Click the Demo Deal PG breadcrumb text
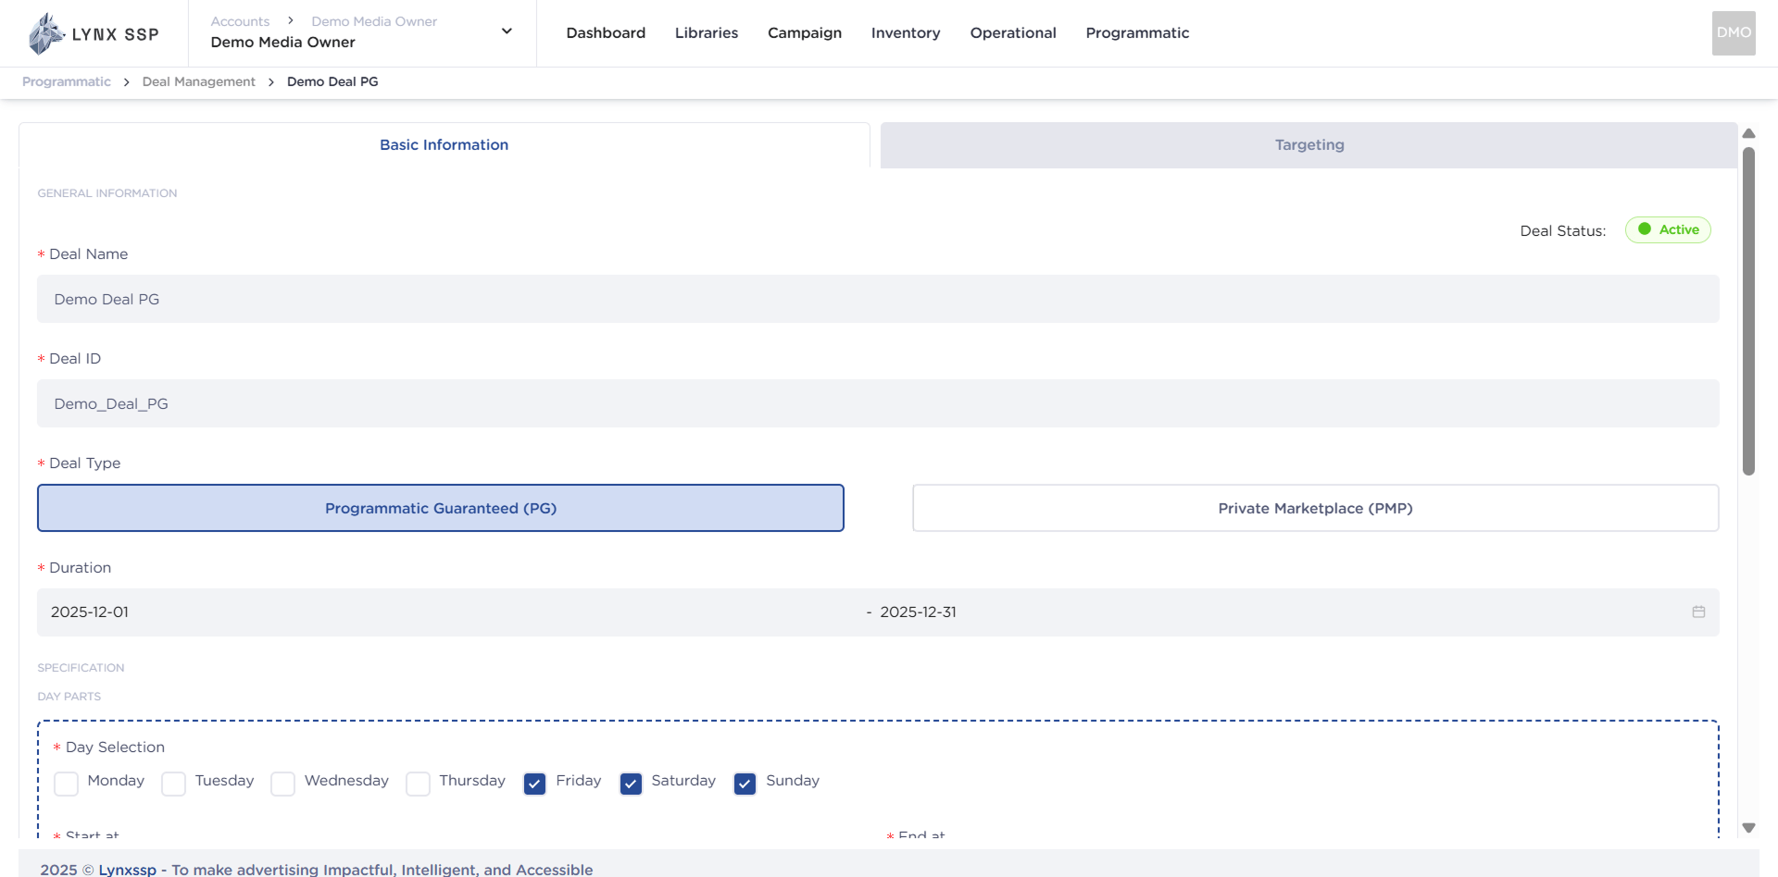The width and height of the screenshot is (1778, 877). tap(332, 81)
